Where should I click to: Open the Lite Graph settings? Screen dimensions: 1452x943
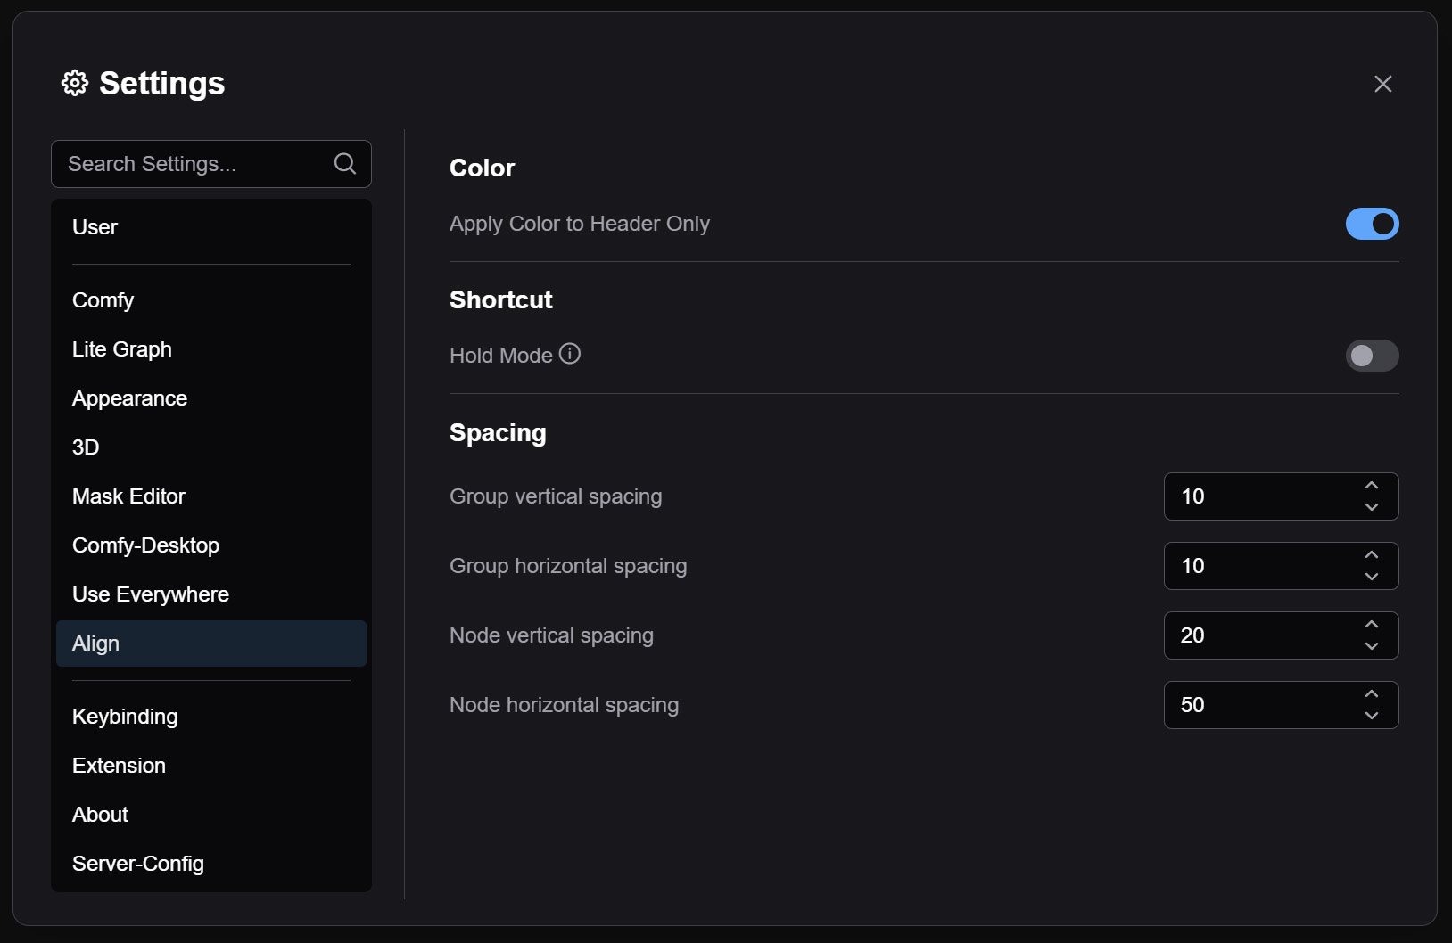(122, 348)
